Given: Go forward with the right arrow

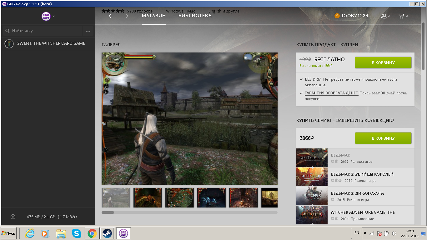Looking at the screenshot, I should pyautogui.click(x=127, y=16).
